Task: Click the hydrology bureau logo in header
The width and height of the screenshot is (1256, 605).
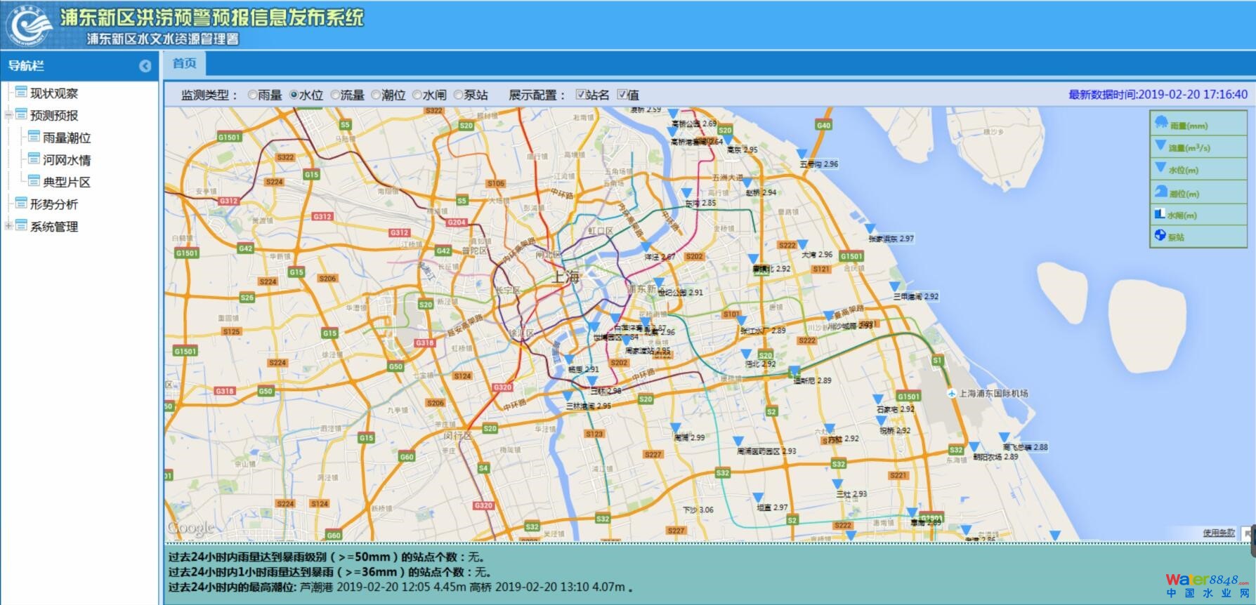Action: coord(30,26)
